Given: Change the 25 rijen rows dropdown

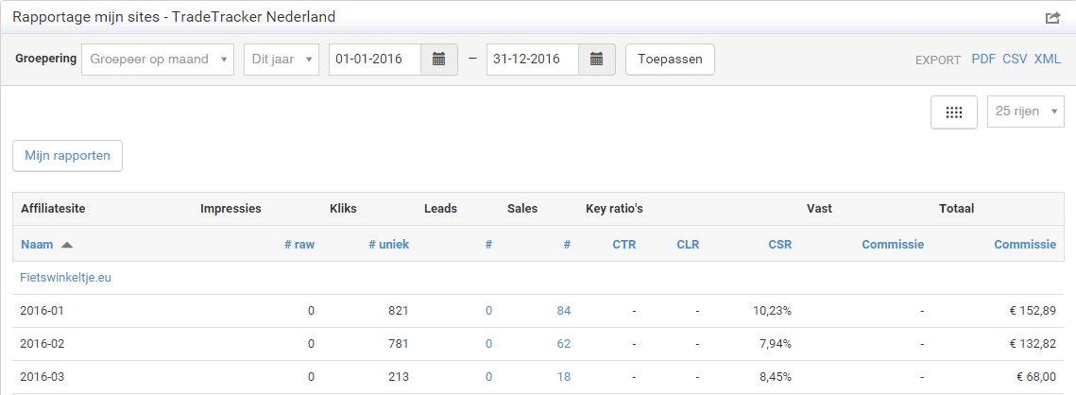Looking at the screenshot, I should [x=1026, y=112].
